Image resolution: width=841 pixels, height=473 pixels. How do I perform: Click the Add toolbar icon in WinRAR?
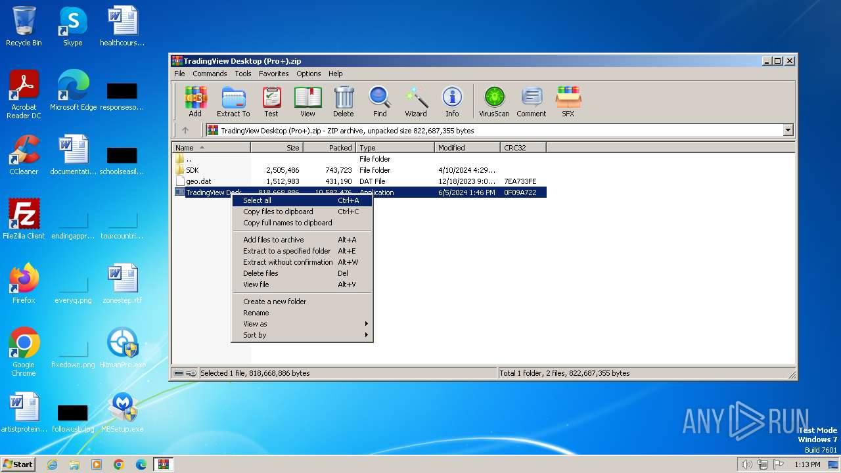tap(195, 102)
